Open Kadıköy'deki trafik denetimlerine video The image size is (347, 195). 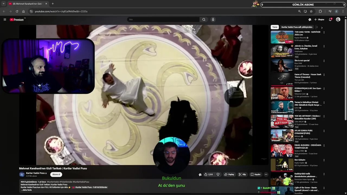click(x=306, y=175)
